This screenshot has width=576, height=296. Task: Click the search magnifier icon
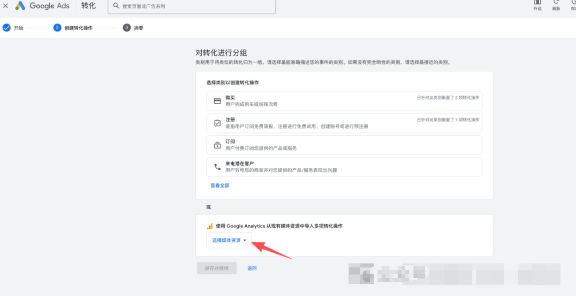pyautogui.click(x=116, y=6)
